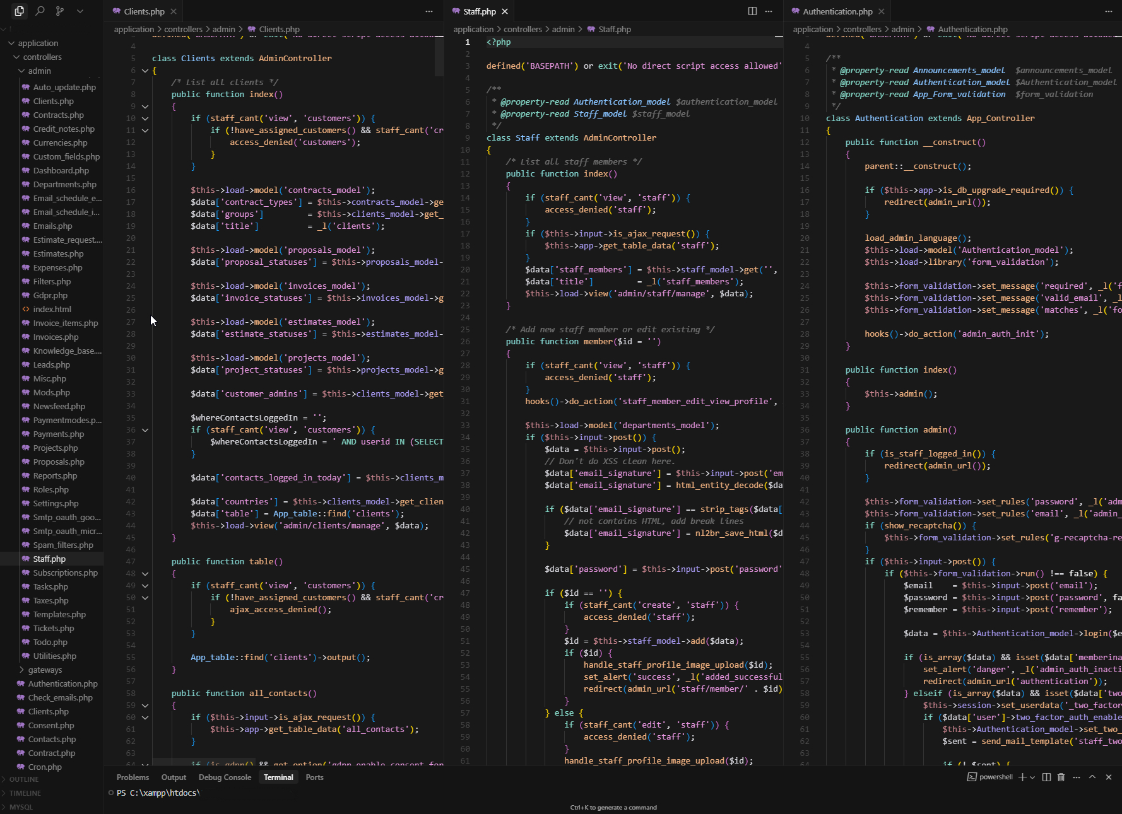
Task: Open more actions for Authentication.php editor
Action: (x=1109, y=11)
